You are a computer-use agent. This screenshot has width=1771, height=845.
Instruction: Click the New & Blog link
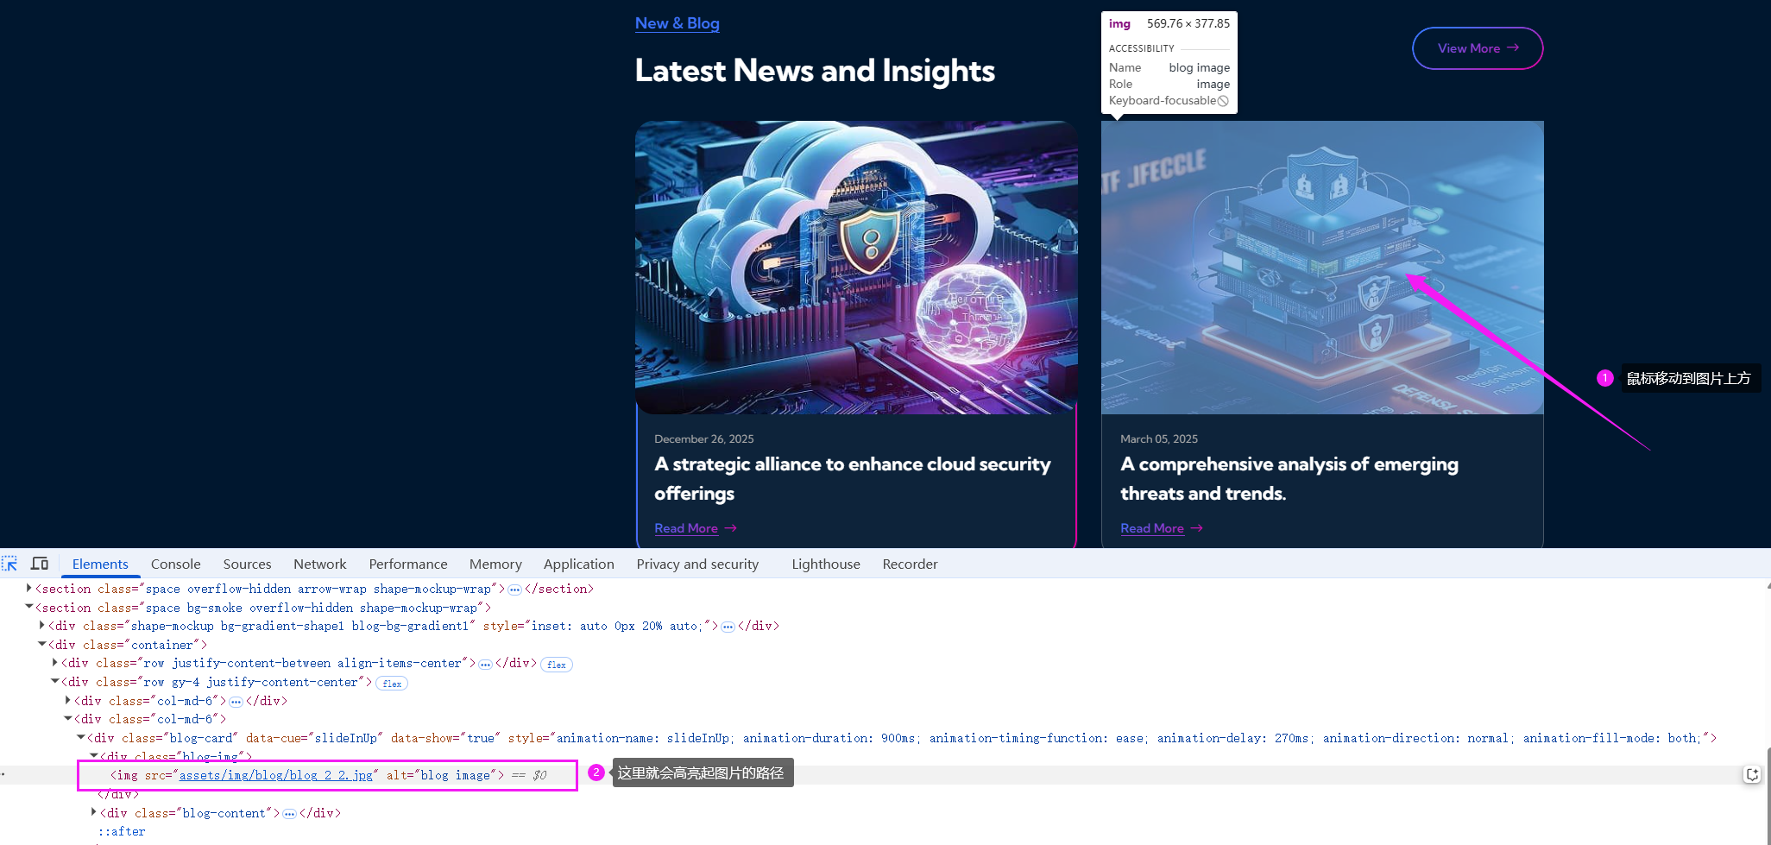(x=677, y=23)
